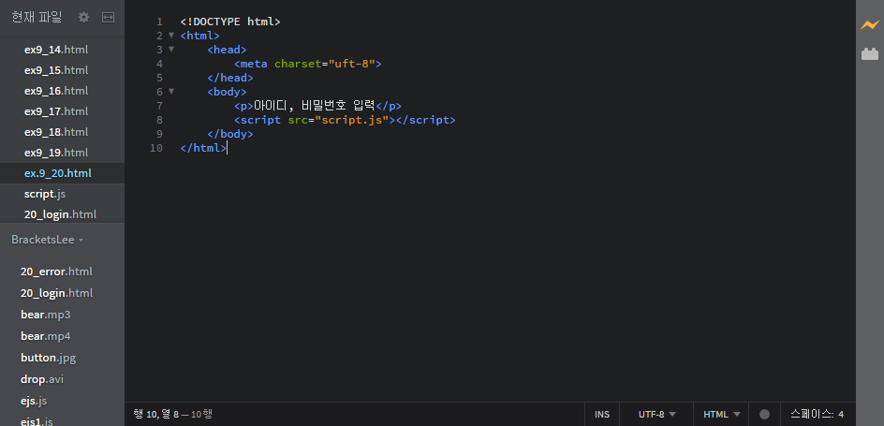884x426 pixels.
Task: Click closing </head> tag on line 5
Action: pos(230,77)
